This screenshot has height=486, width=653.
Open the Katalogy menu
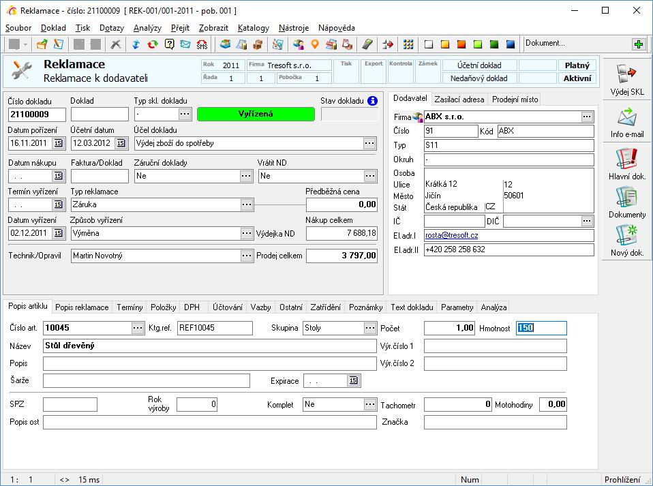tap(253, 28)
